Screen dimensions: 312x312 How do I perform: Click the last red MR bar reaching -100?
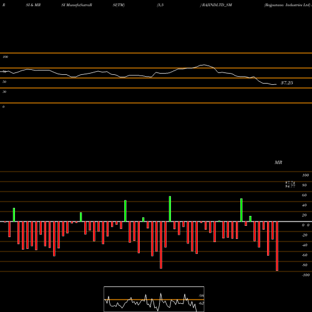[277, 246]
